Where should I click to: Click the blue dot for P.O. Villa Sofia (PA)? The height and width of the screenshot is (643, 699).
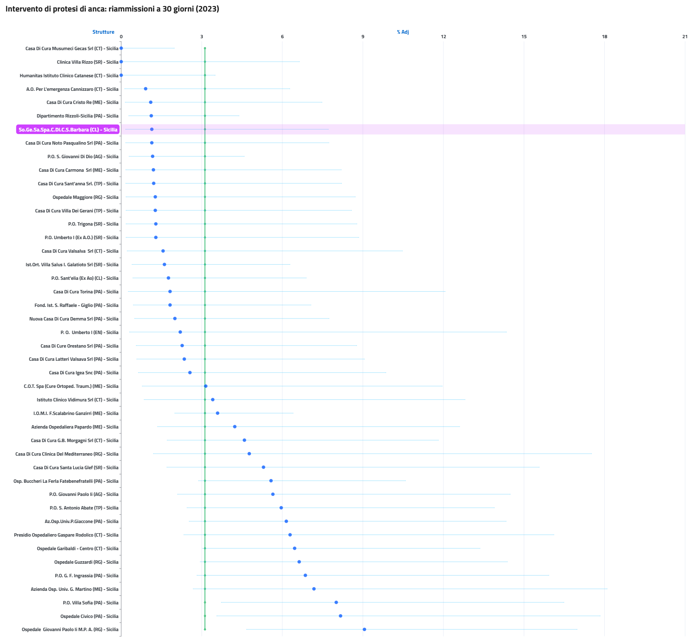336,602
